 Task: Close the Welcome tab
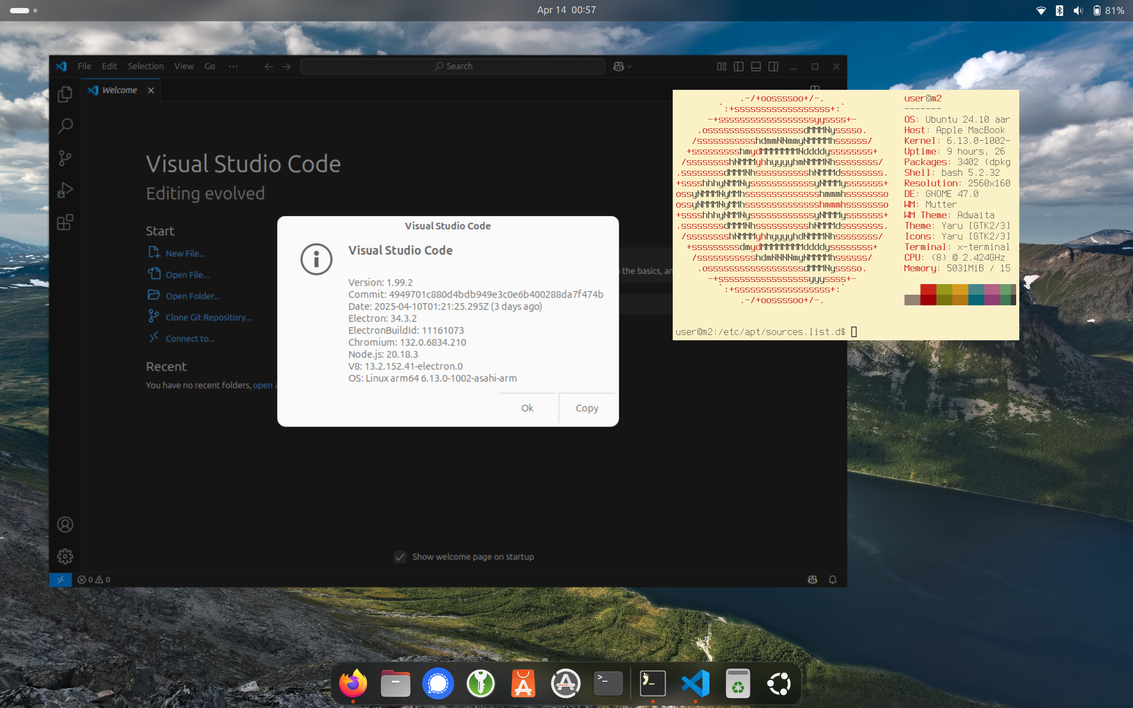click(151, 90)
